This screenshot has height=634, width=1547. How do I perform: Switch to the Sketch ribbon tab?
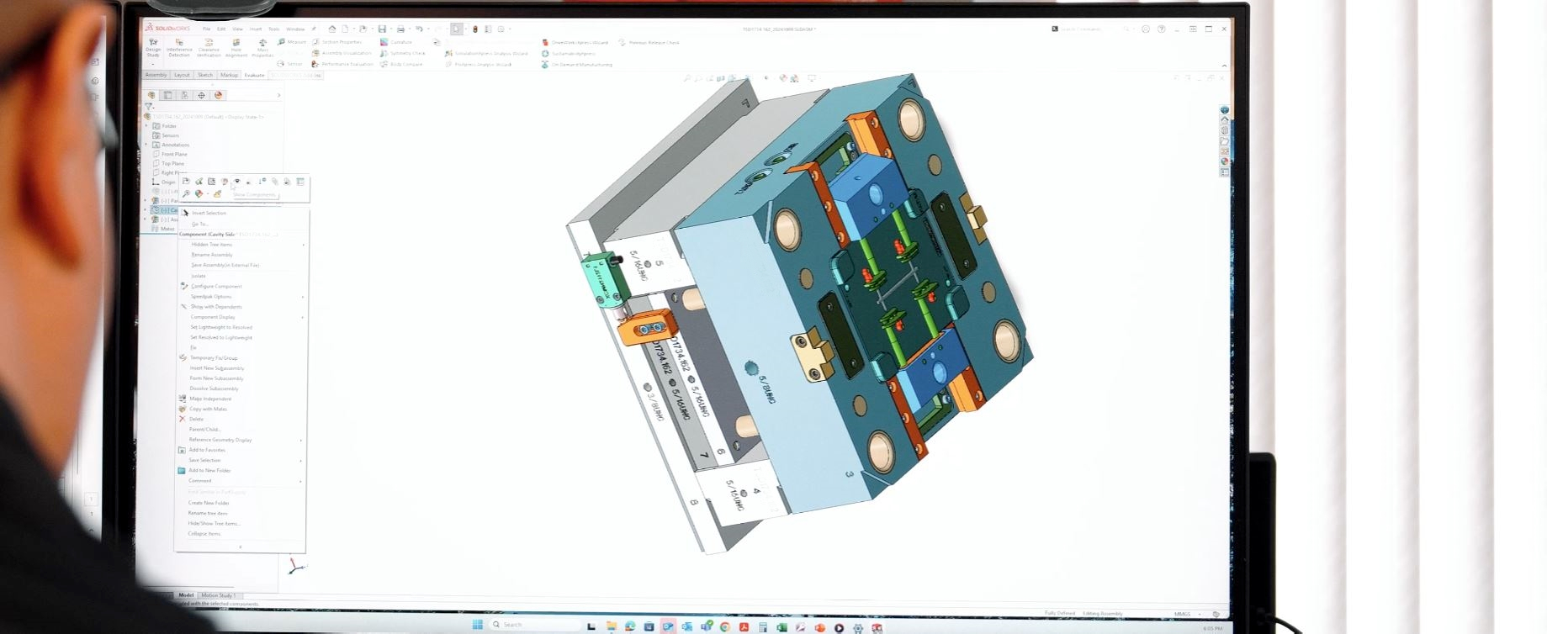point(205,75)
